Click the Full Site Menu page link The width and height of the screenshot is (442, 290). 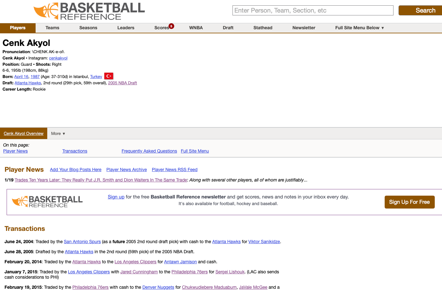tap(195, 151)
